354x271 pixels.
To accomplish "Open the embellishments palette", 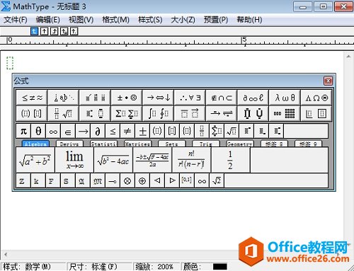I will (95, 98).
